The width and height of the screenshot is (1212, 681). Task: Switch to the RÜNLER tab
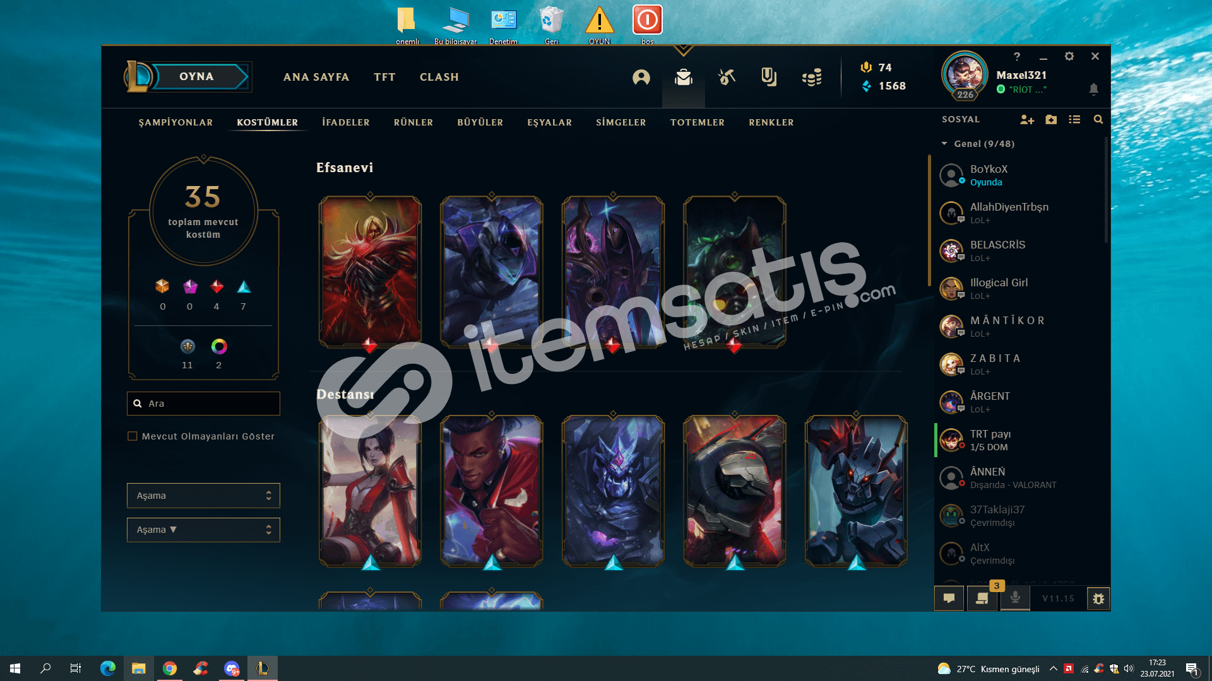coord(413,122)
